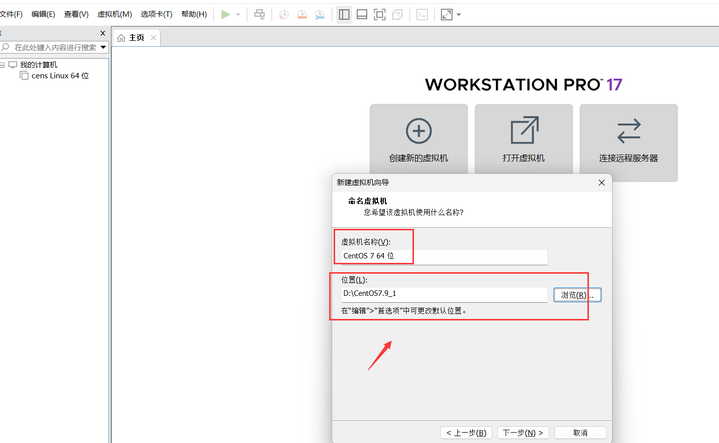The height and width of the screenshot is (443, 719).
Task: Click the plus circle create VM icon
Action: tap(419, 131)
